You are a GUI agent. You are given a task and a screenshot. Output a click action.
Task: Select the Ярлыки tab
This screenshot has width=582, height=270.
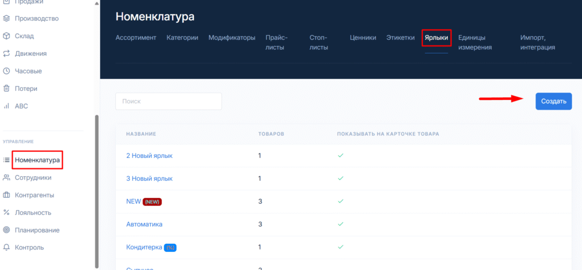[436, 38]
